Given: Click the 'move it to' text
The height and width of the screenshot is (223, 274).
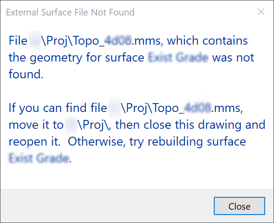Looking at the screenshot, I should (x=36, y=125).
